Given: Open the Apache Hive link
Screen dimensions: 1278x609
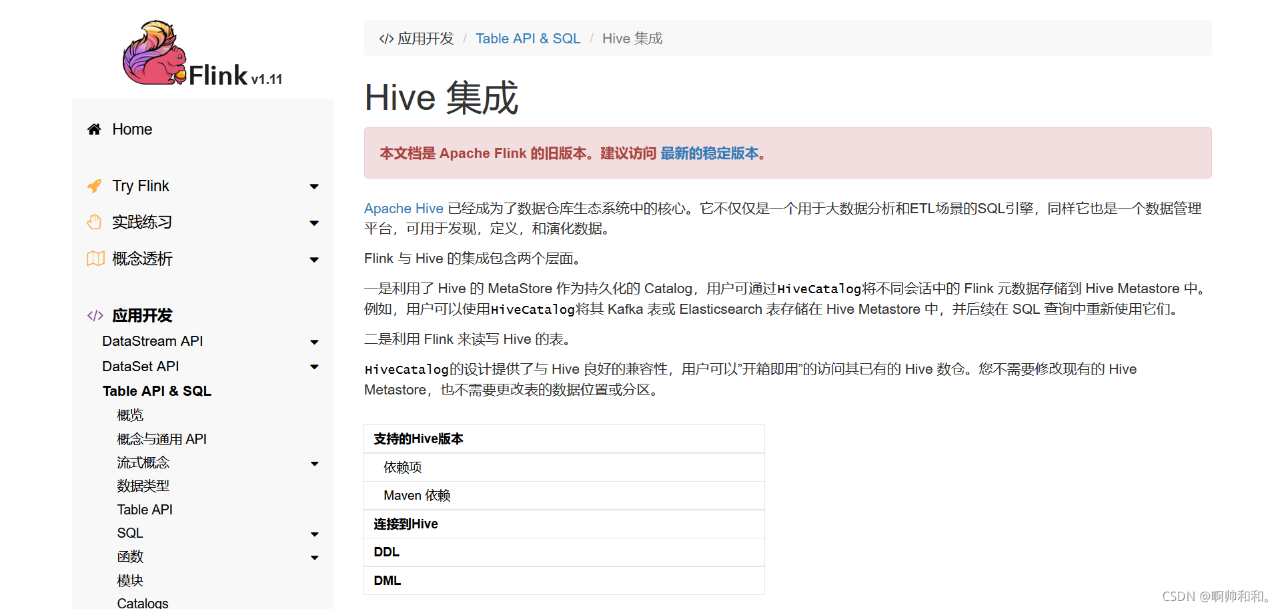Looking at the screenshot, I should 404,209.
